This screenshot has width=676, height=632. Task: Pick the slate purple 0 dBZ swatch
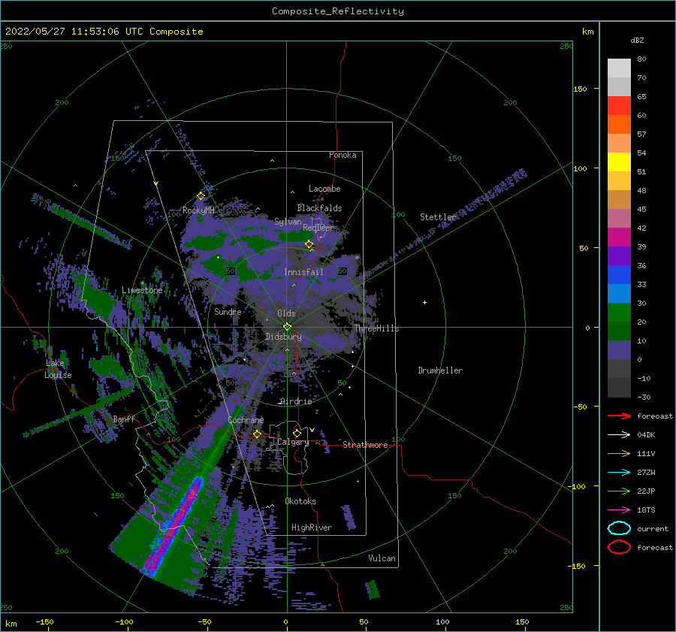click(619, 350)
